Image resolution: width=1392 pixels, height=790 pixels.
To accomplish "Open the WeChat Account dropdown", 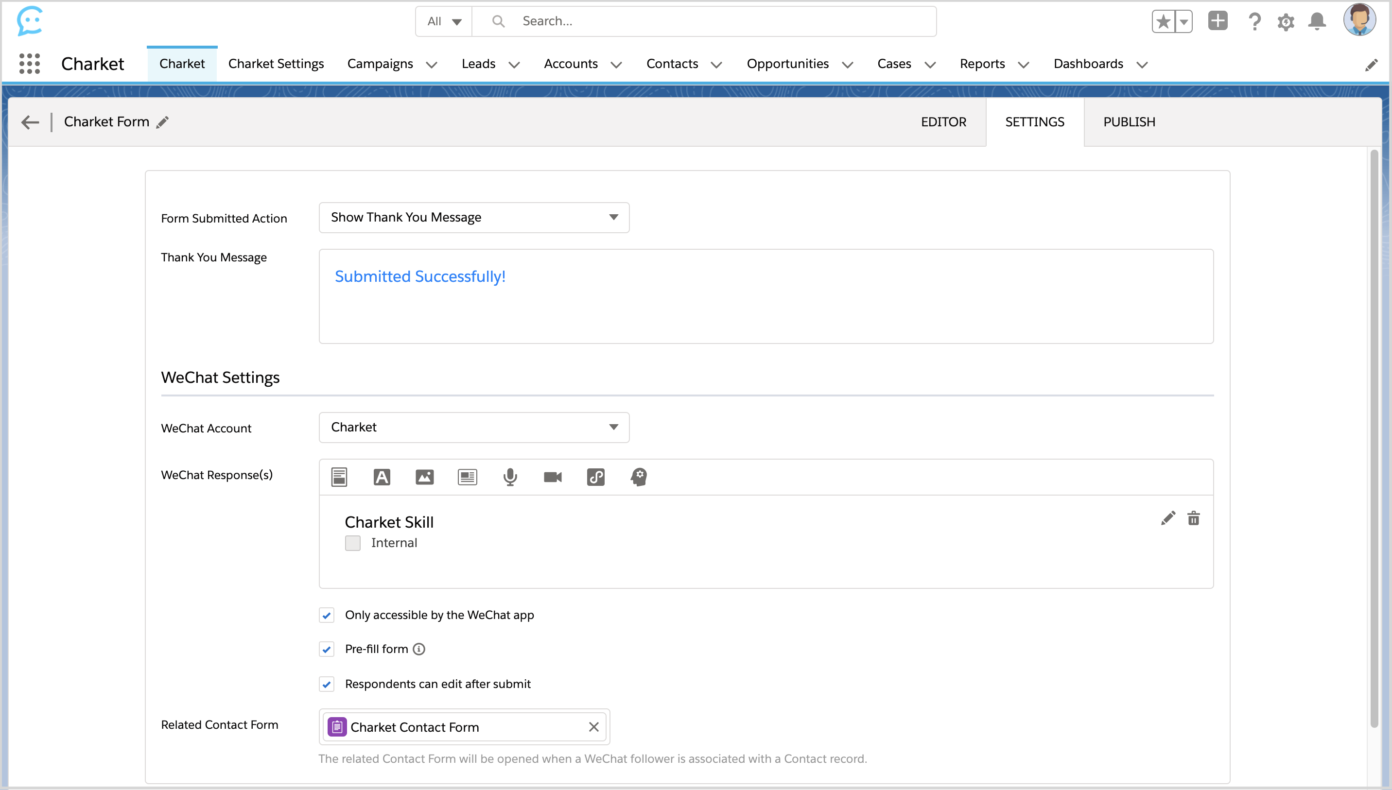I will coord(474,428).
